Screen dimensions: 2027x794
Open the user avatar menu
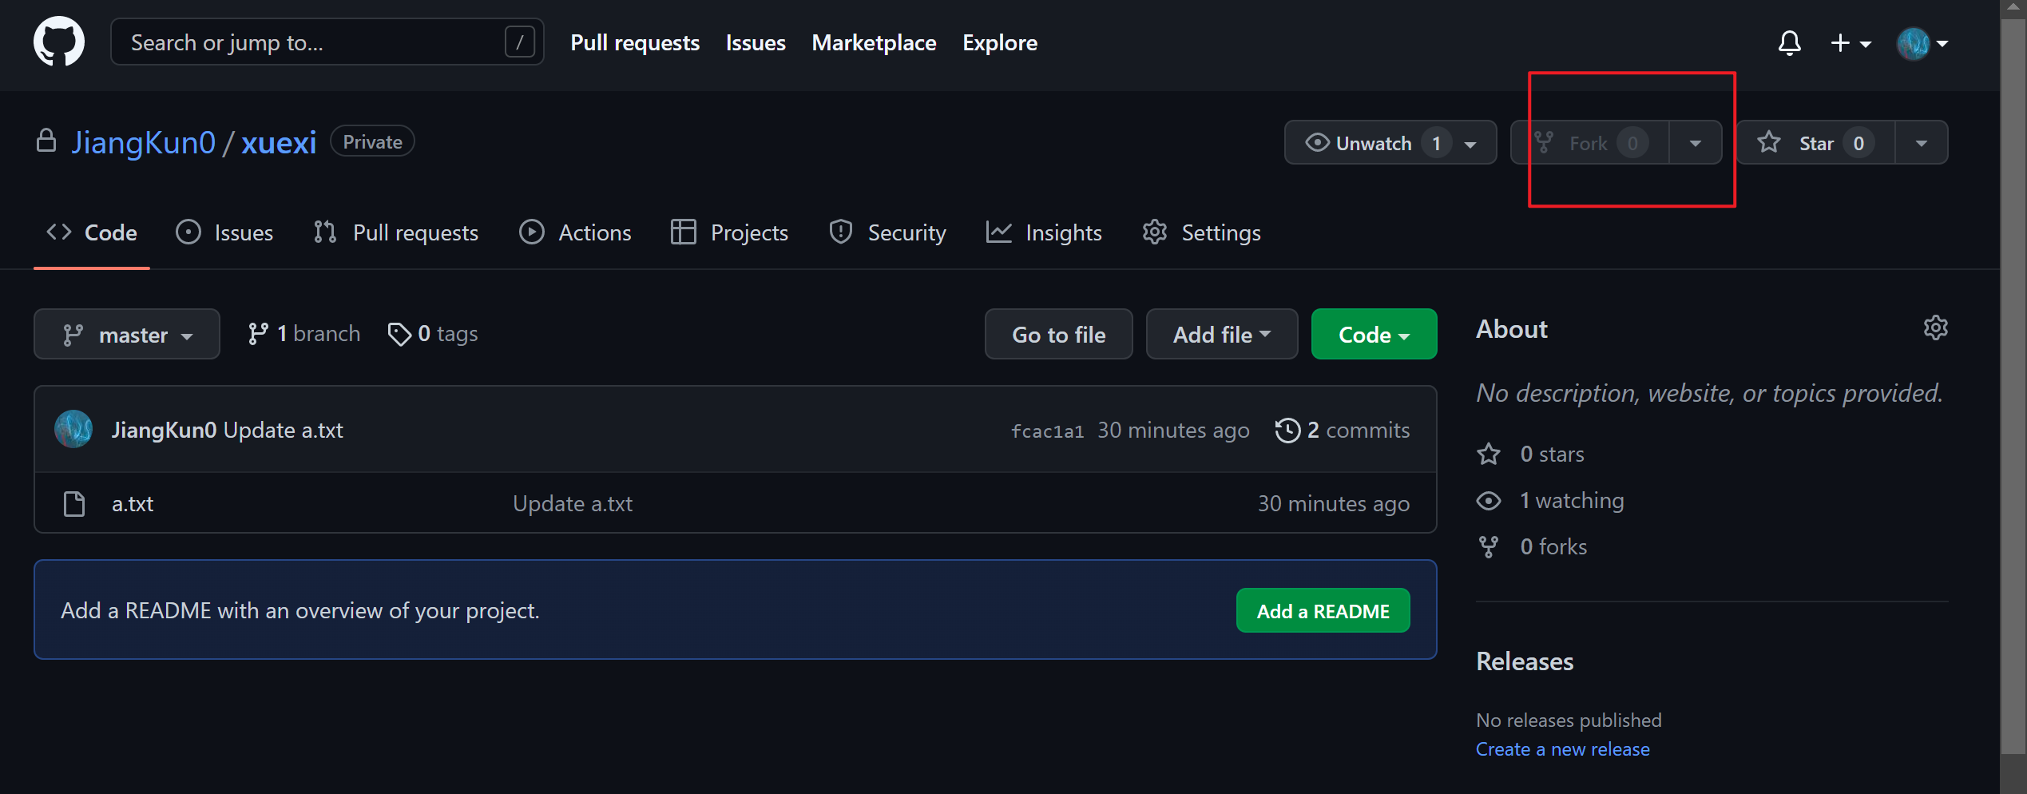tap(1922, 43)
